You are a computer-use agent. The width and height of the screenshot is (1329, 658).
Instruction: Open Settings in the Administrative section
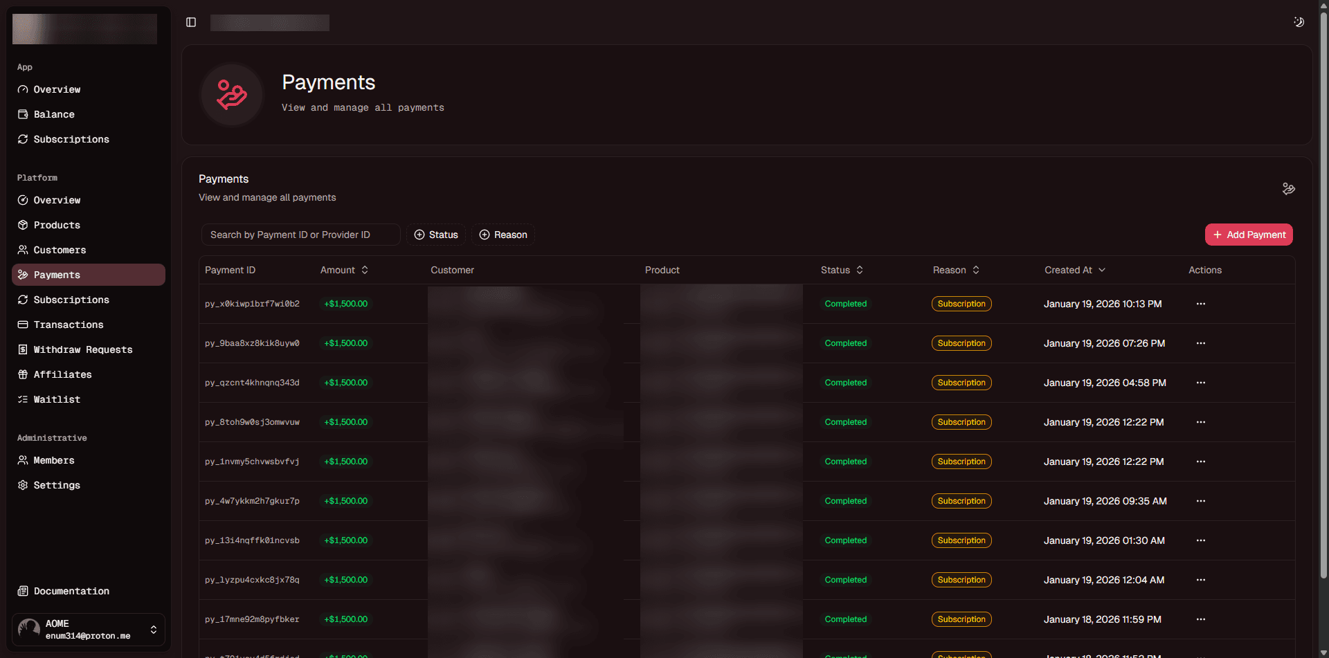[x=56, y=485]
